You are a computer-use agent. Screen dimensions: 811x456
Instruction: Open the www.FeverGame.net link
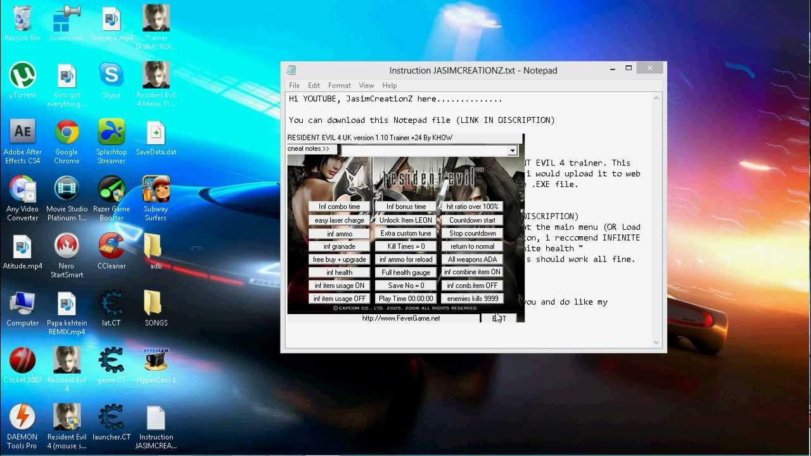(401, 319)
